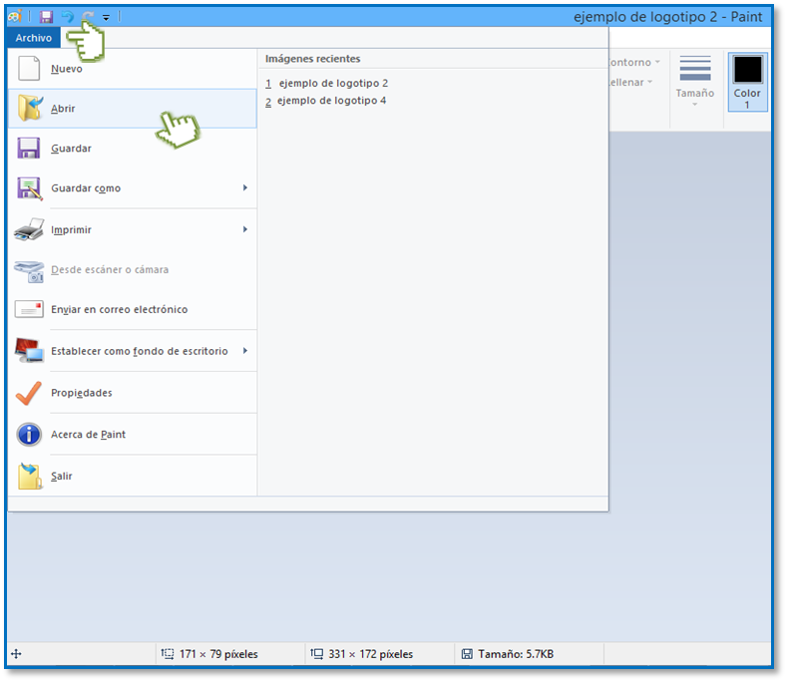
Task: Choose Abrir from the menu
Action: click(x=133, y=109)
